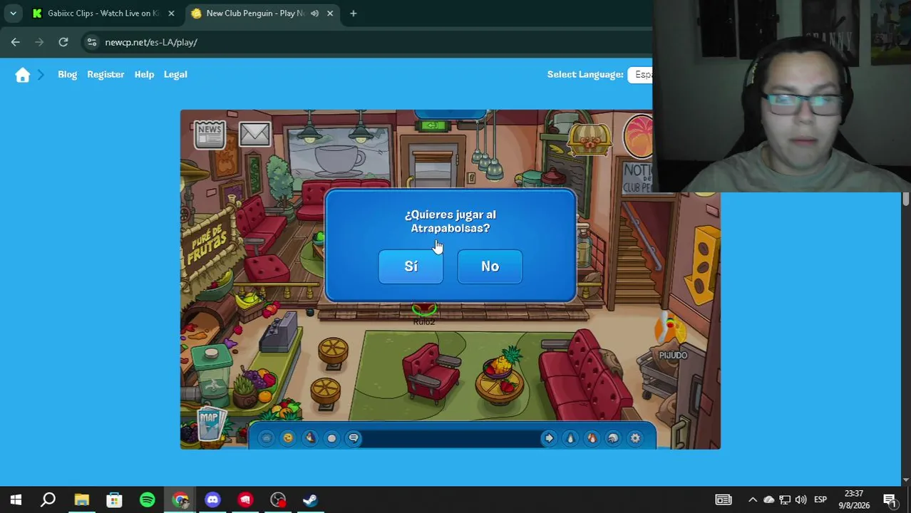Open the volume control in system tray
This screenshot has width=911, height=513.
click(x=801, y=499)
